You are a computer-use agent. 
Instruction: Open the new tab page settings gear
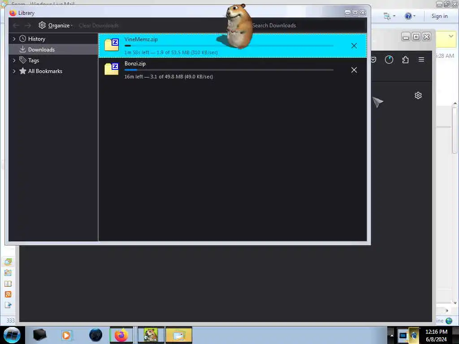[418, 95]
